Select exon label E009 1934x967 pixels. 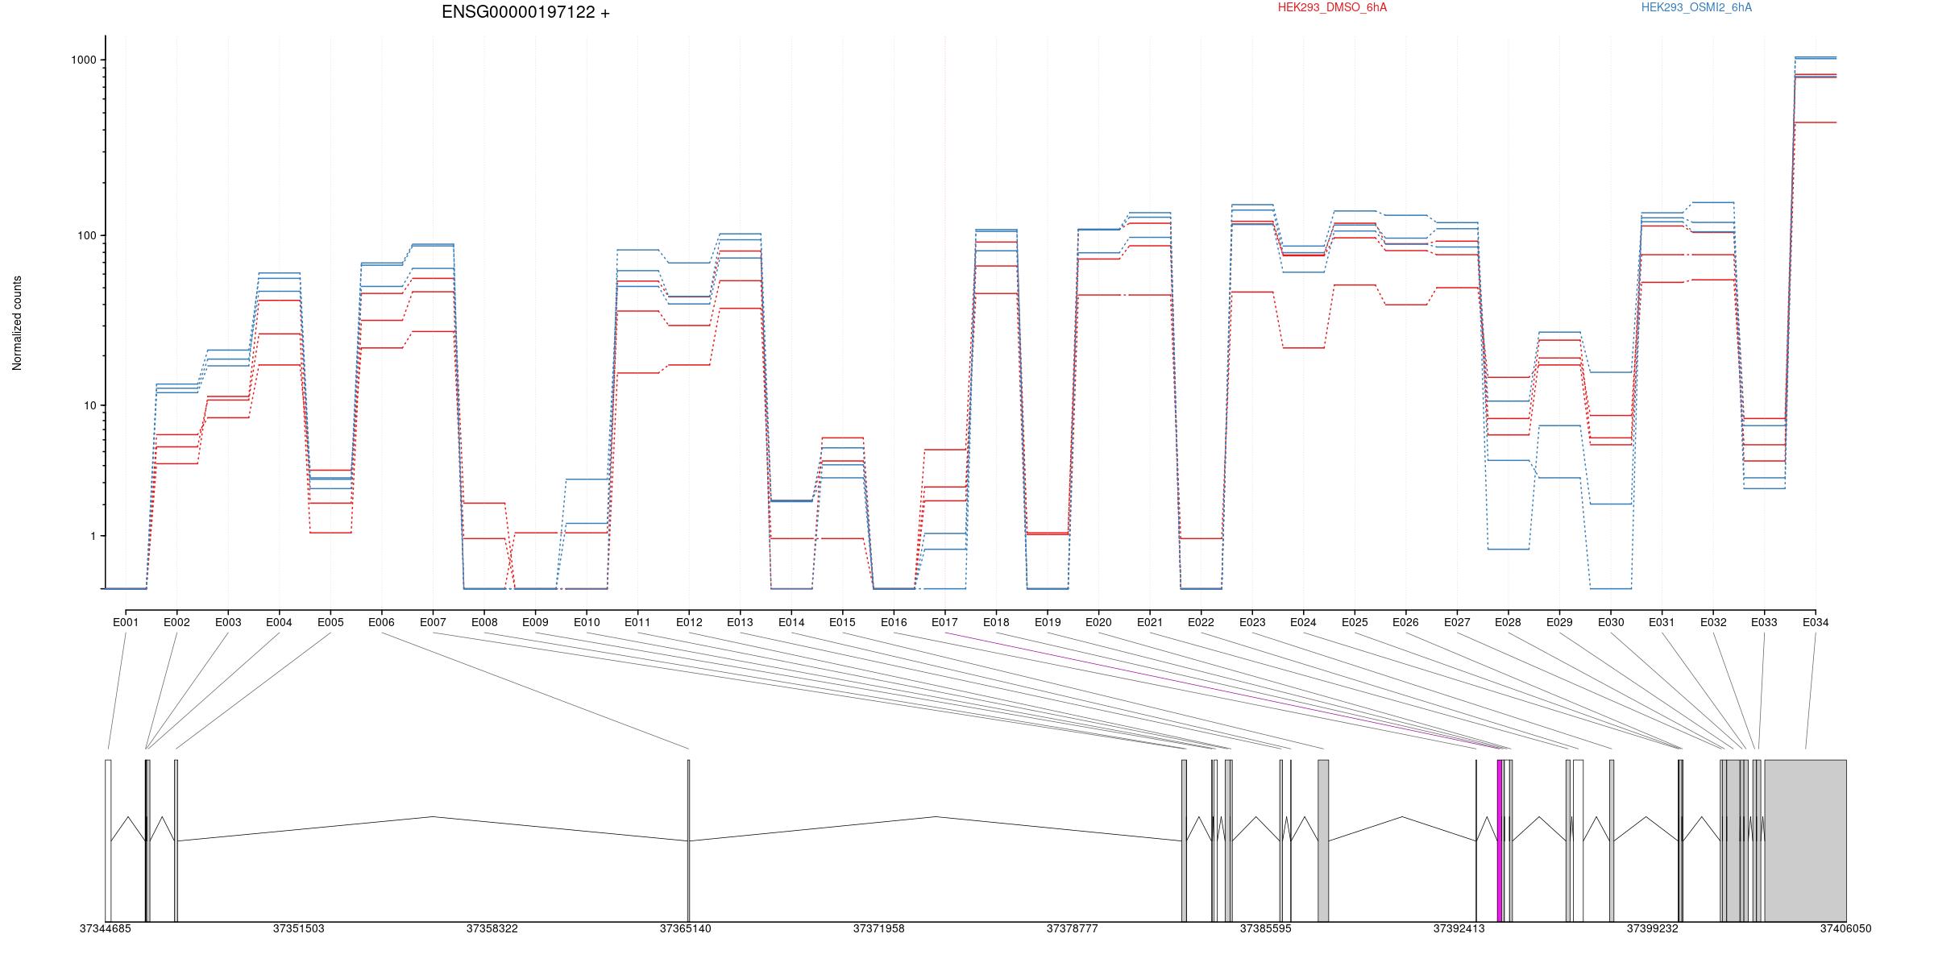coord(535,622)
